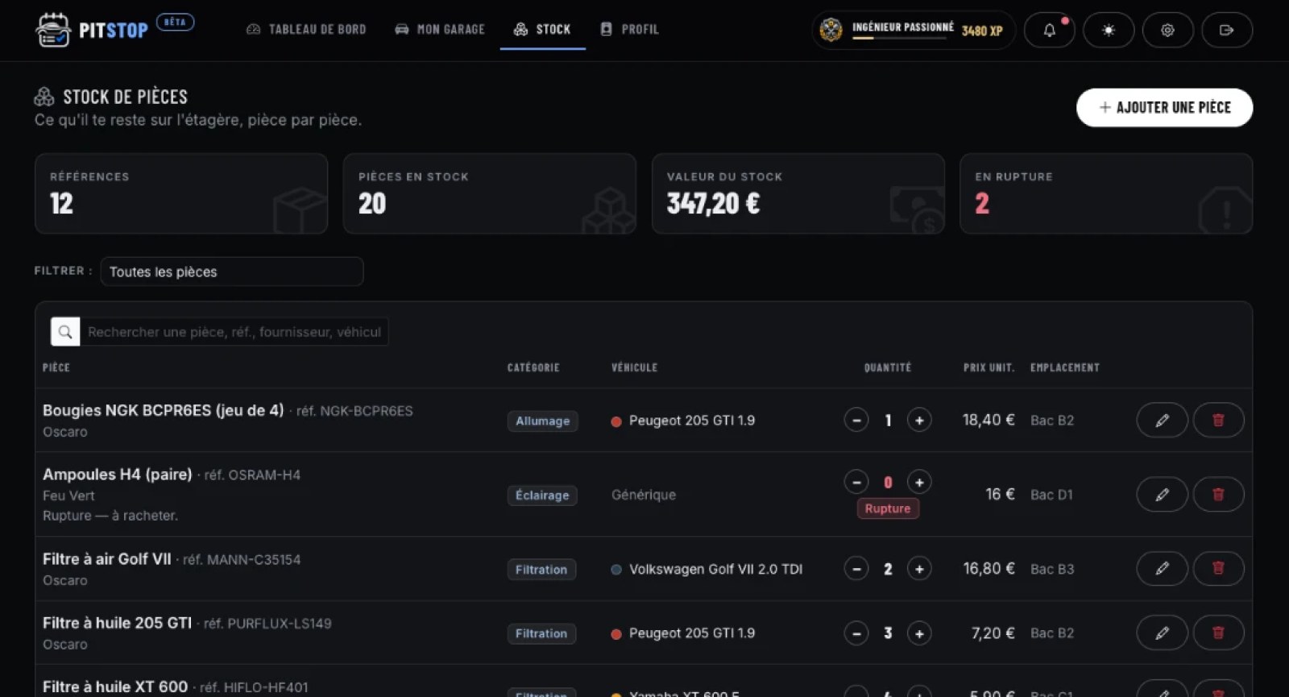Increase quantity of Bougies NGK BCPR6ES

pyautogui.click(x=919, y=420)
